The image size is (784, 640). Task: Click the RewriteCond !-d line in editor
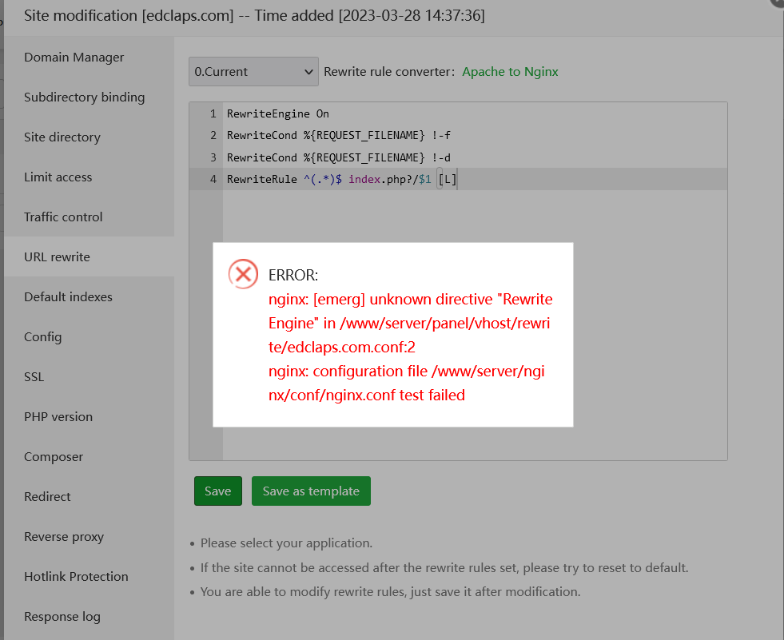339,157
